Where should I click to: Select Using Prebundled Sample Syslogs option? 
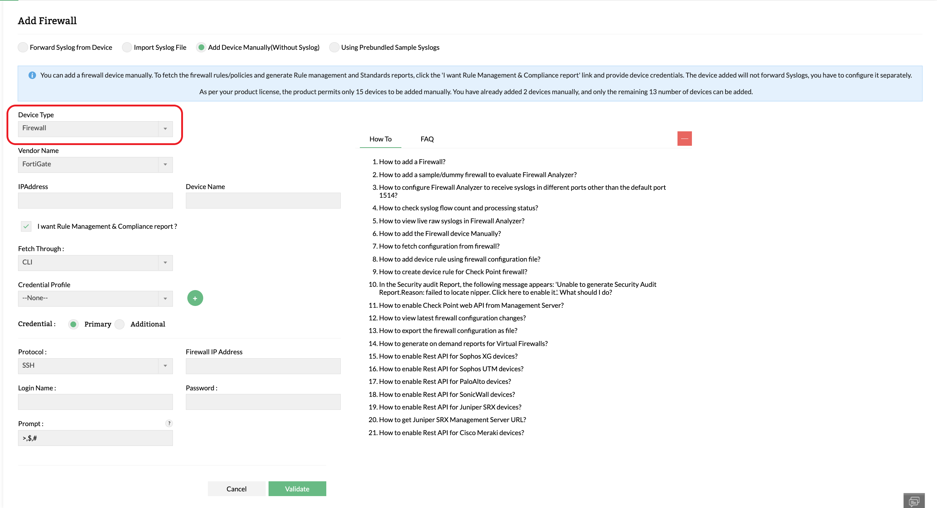click(334, 47)
